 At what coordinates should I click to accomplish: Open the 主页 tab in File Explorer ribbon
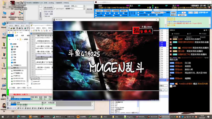click(x=16, y=35)
